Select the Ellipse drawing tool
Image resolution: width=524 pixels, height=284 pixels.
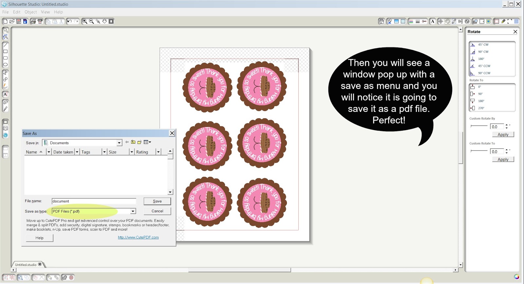(x=6, y=64)
